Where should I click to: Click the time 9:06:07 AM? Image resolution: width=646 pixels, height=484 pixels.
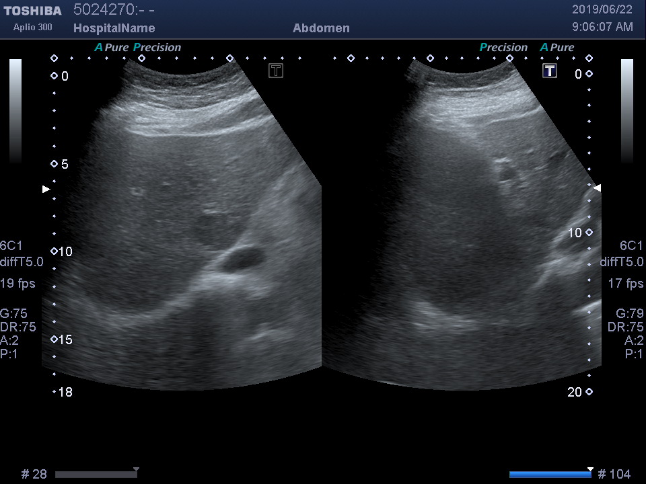coord(602,27)
